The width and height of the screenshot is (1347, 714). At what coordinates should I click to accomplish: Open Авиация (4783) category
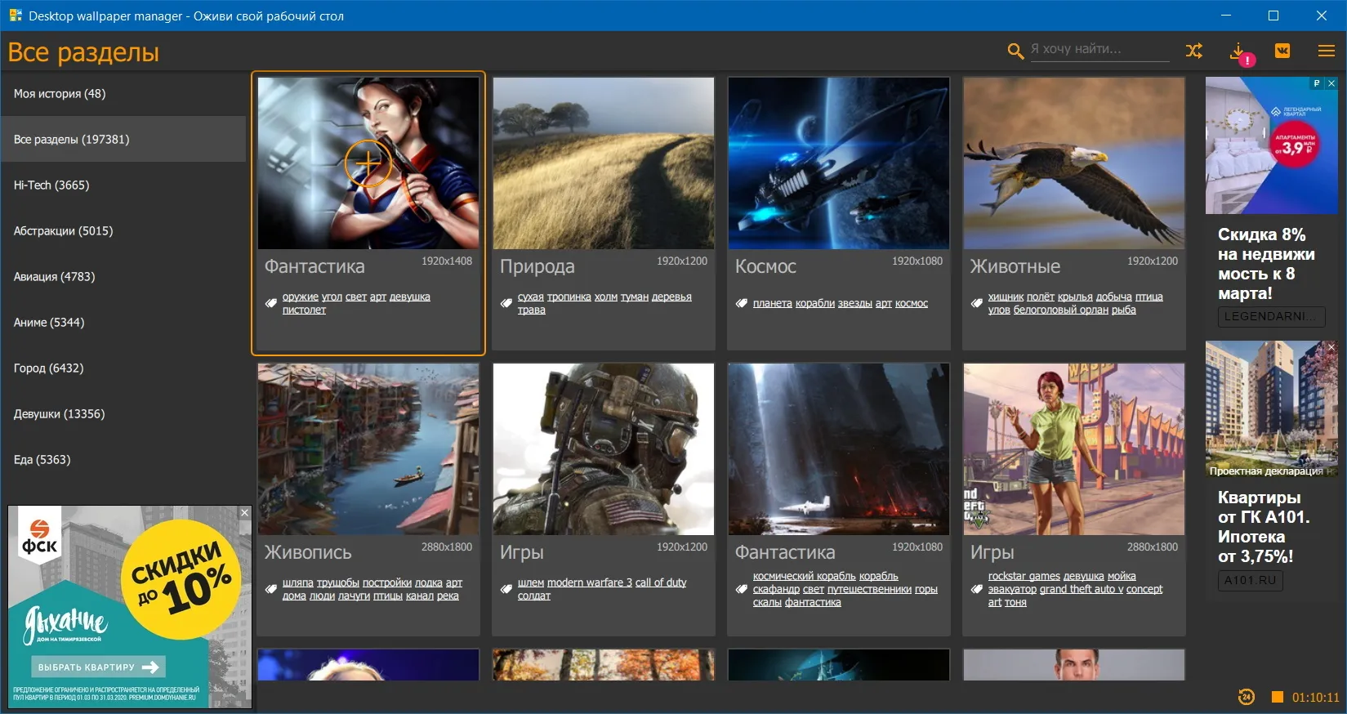(123, 276)
